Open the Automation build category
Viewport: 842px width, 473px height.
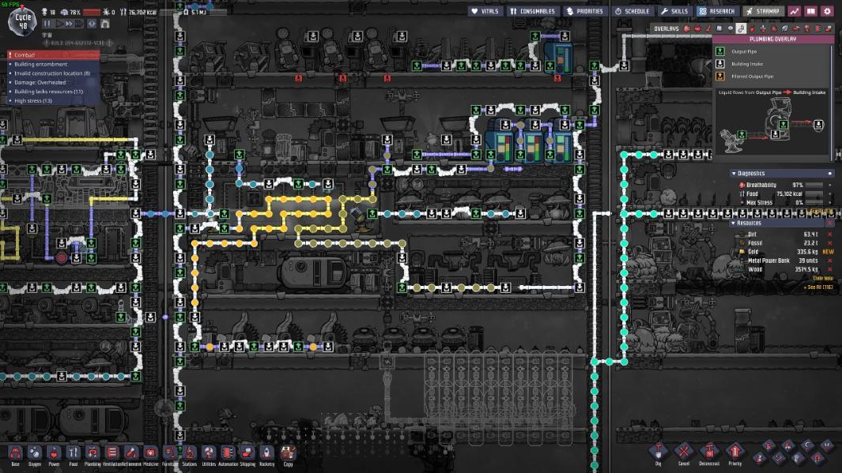[x=228, y=455]
